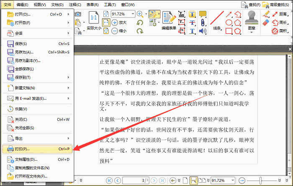Select the eraser tool

tap(266, 23)
